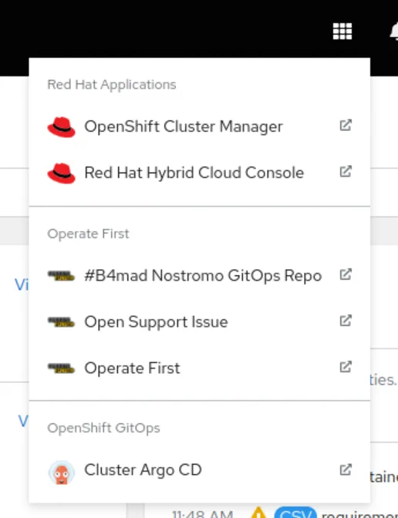Screen dimensions: 398x518
Task: Click the red hat icon beside Hybrid Cloud Console
Action: point(61,173)
